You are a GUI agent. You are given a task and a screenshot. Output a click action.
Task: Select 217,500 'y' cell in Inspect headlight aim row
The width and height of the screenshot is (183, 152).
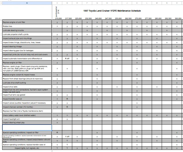[67, 119]
